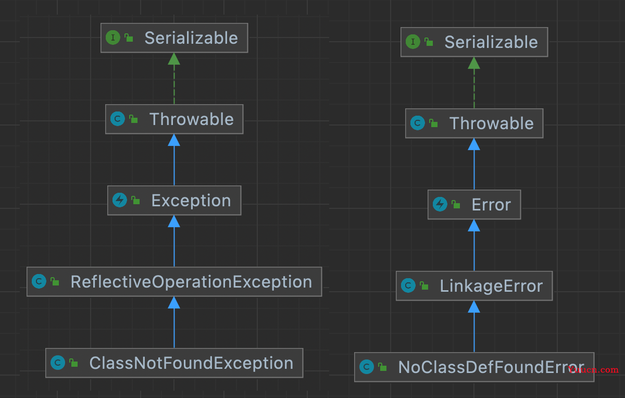Select the ReflectiveOperationException label text
Viewport: 625px width, 398px height.
(191, 282)
